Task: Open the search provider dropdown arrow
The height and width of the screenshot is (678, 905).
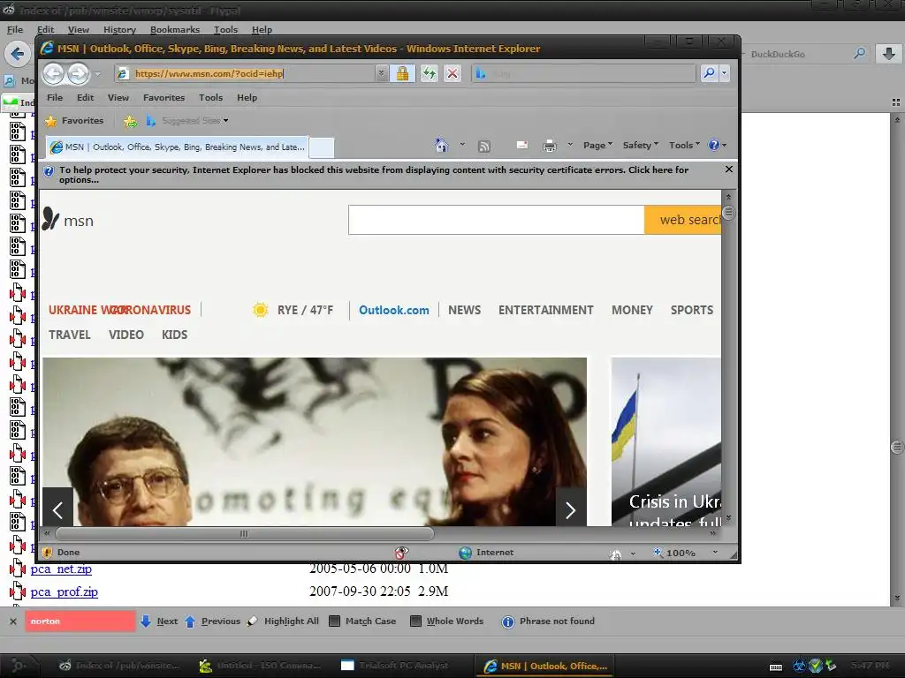Action: 725,73
